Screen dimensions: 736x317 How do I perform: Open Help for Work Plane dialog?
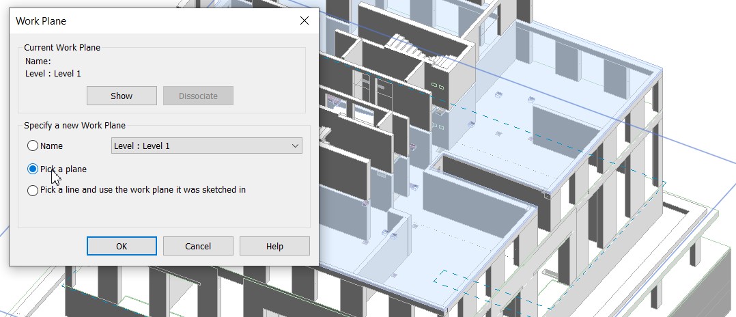[x=274, y=246]
